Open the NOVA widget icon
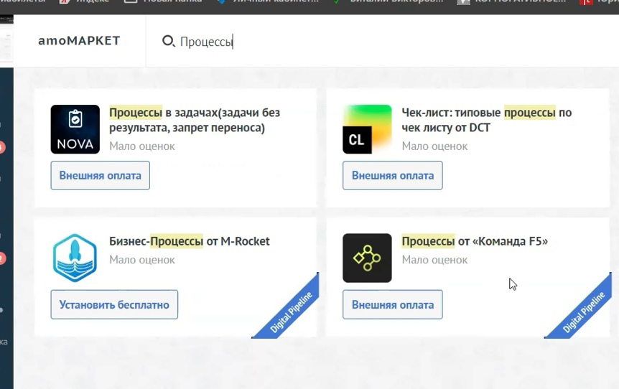 coord(75,129)
